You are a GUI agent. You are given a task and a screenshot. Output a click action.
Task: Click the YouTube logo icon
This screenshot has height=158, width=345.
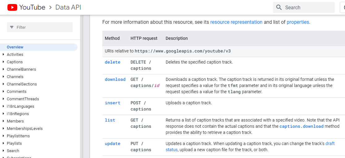12,7
